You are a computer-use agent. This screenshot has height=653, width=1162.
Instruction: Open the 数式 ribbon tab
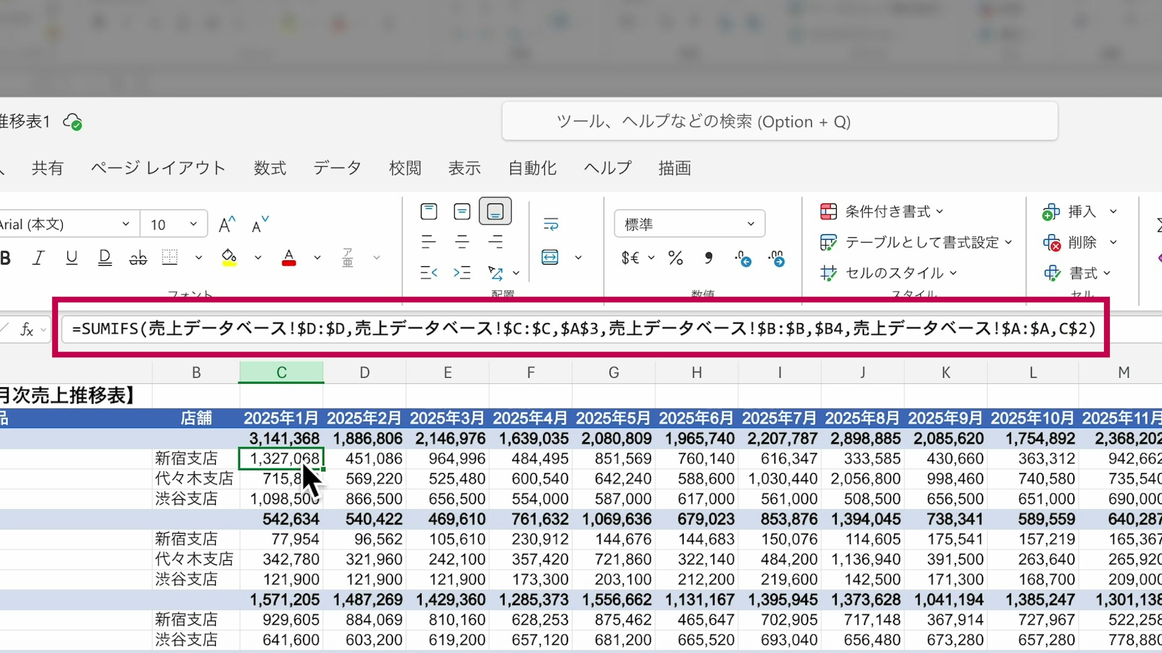click(x=270, y=168)
